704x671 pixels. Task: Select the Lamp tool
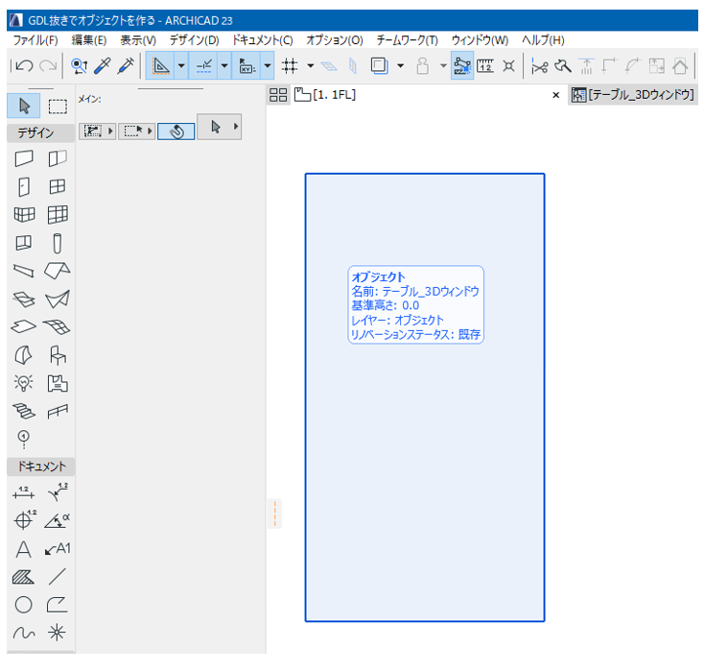coord(24,383)
